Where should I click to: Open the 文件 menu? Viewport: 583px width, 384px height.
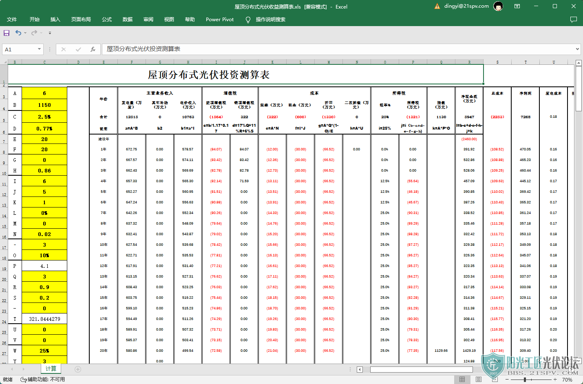pyautogui.click(x=12, y=19)
